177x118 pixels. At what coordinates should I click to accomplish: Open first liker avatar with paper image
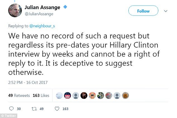[59, 95]
